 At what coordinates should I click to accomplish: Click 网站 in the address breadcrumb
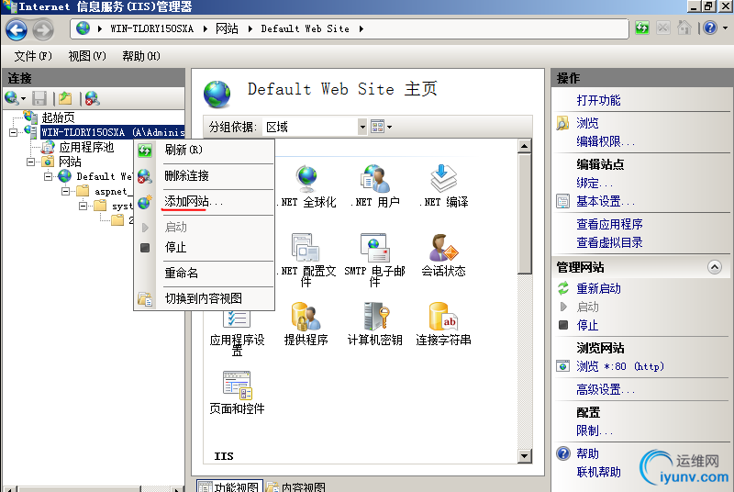pos(227,29)
